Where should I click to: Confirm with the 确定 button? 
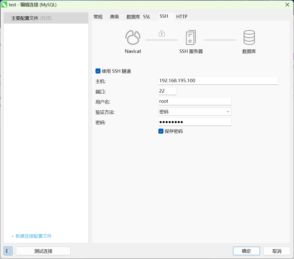(246, 251)
